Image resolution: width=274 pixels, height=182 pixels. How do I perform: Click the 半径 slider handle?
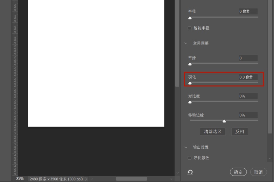click(190, 18)
